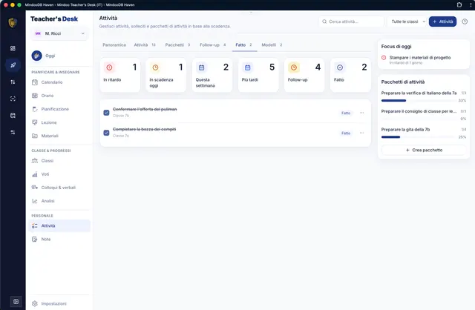Select the Fatto tab
This screenshot has width=475, height=310.
click(244, 44)
